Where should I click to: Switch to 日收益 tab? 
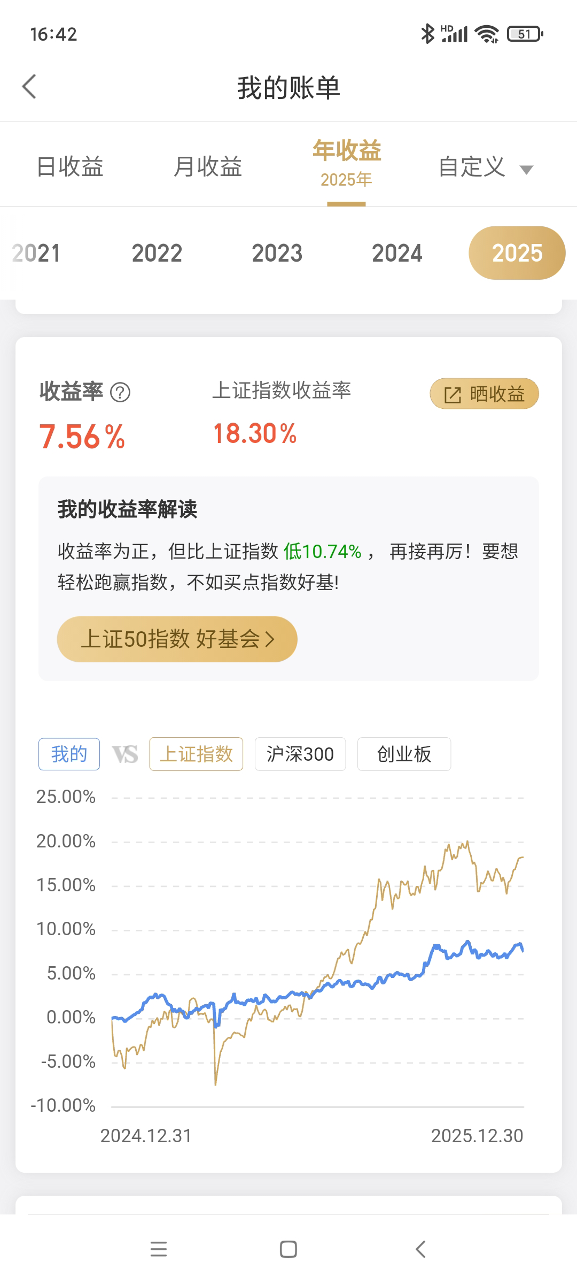(70, 166)
